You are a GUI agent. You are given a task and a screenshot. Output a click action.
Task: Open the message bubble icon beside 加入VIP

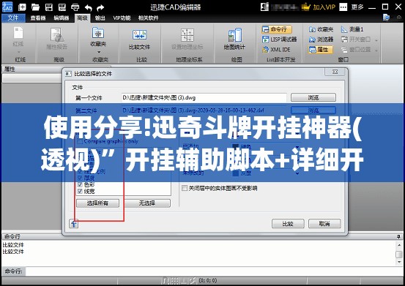tap(343, 7)
